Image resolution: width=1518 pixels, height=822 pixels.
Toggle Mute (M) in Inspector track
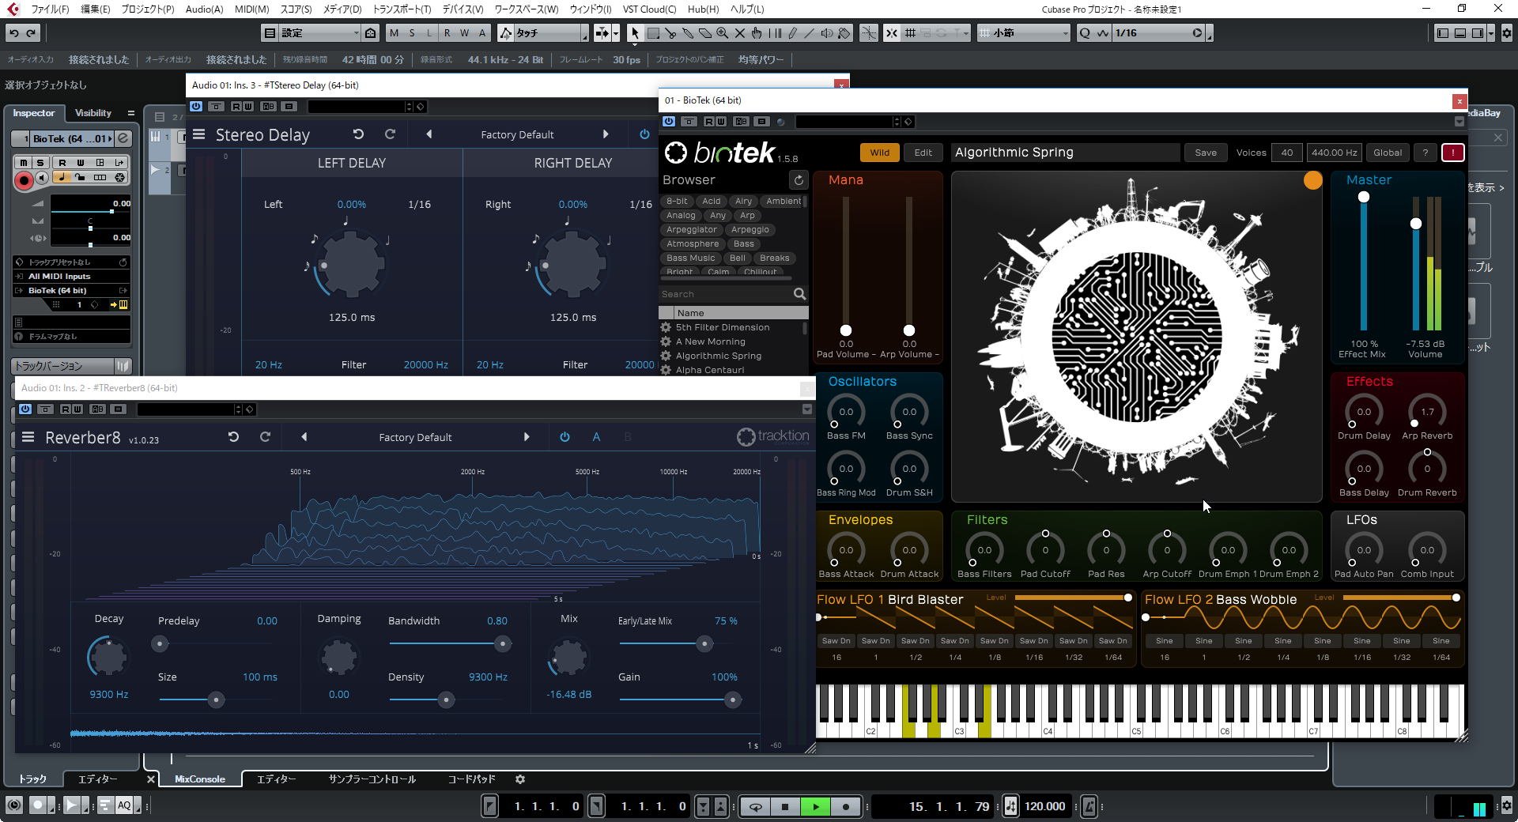[24, 163]
